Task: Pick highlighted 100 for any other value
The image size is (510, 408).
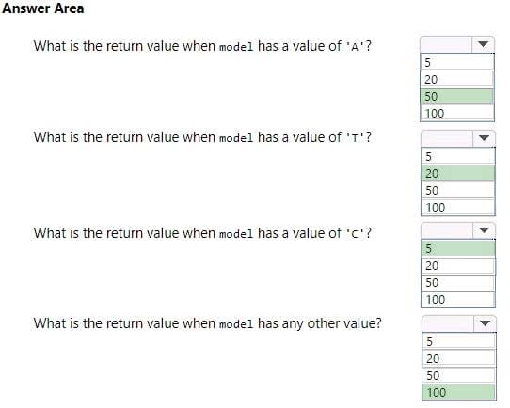Action: [459, 392]
